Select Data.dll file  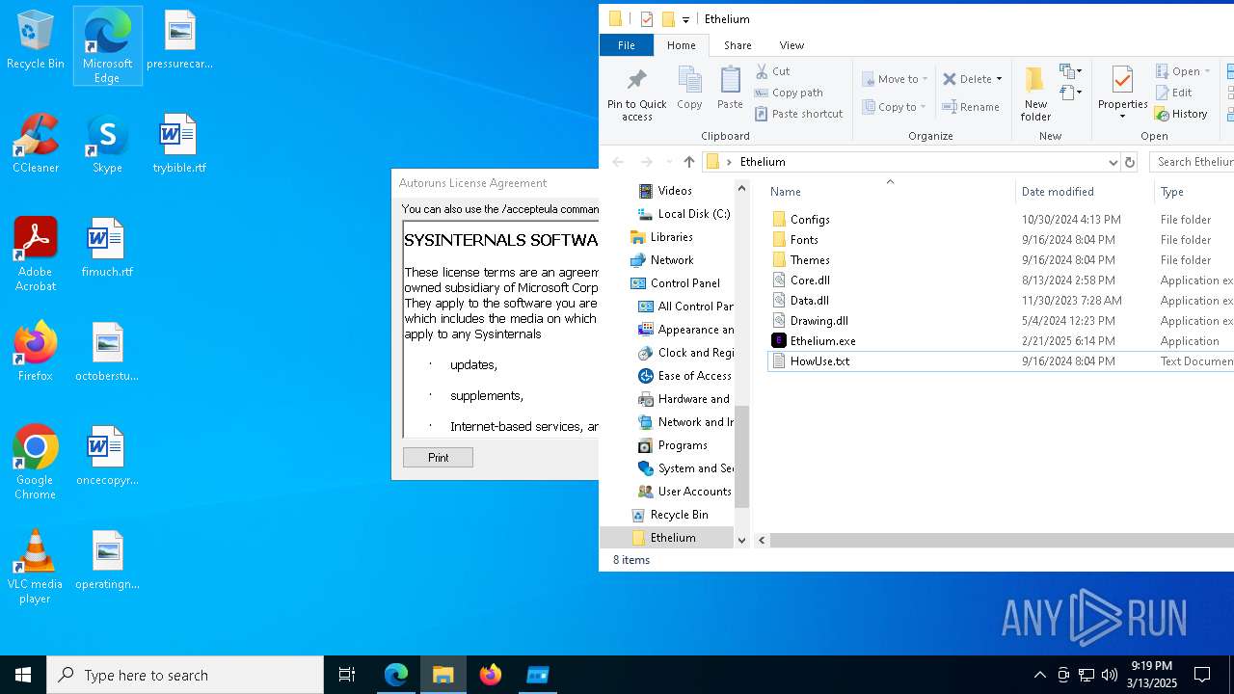tap(809, 301)
